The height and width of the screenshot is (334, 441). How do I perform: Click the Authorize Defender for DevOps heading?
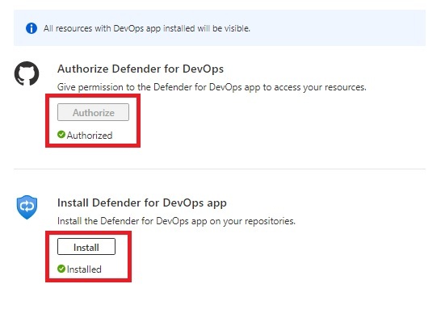pos(141,69)
